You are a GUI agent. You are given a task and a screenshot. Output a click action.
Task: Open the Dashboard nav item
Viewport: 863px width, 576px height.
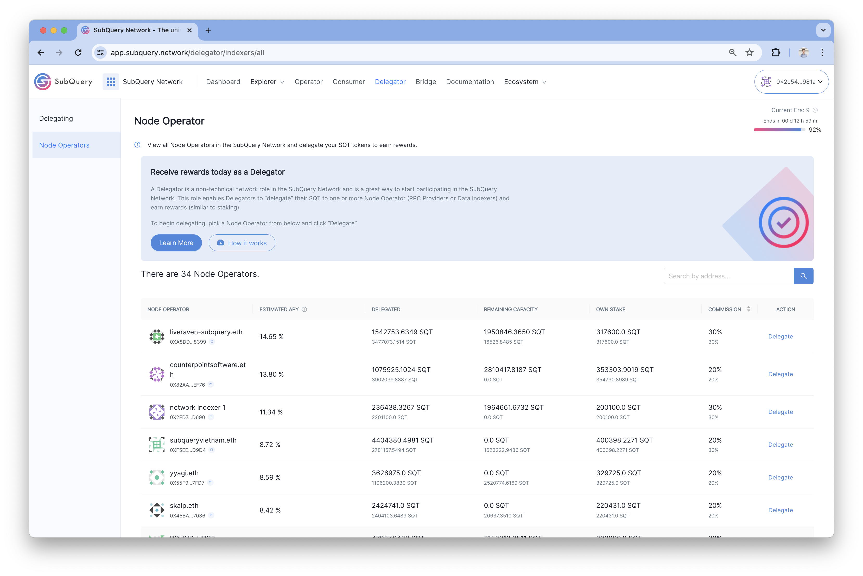223,81
